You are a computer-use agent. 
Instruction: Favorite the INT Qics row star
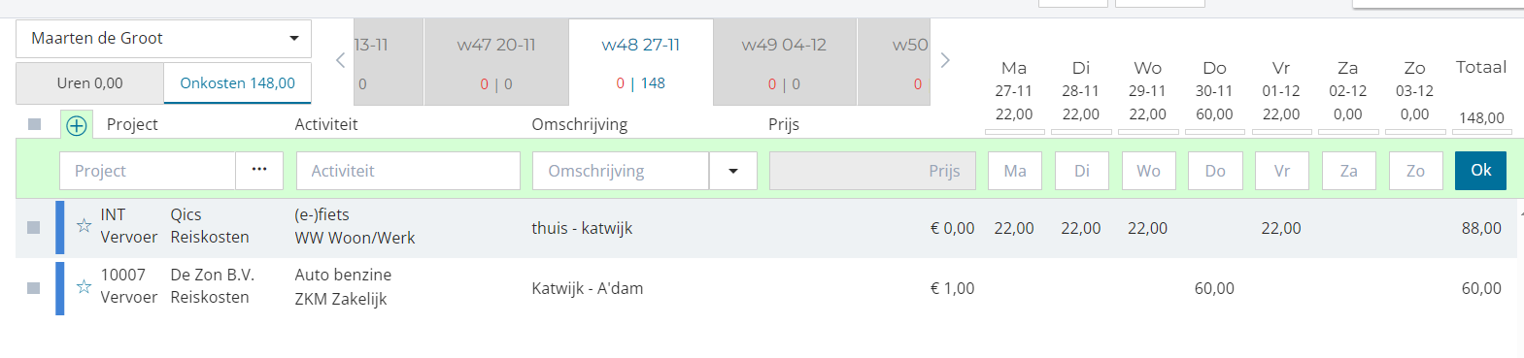click(84, 226)
